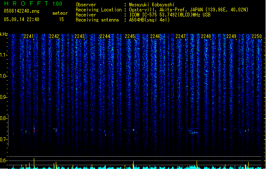Click the yellow power spike right of 2247
This screenshot has height=169, width=266.
tap(197, 164)
